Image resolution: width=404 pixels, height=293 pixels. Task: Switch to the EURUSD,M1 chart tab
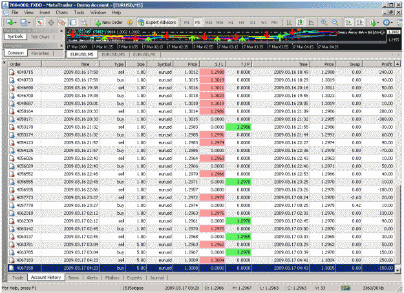point(144,54)
